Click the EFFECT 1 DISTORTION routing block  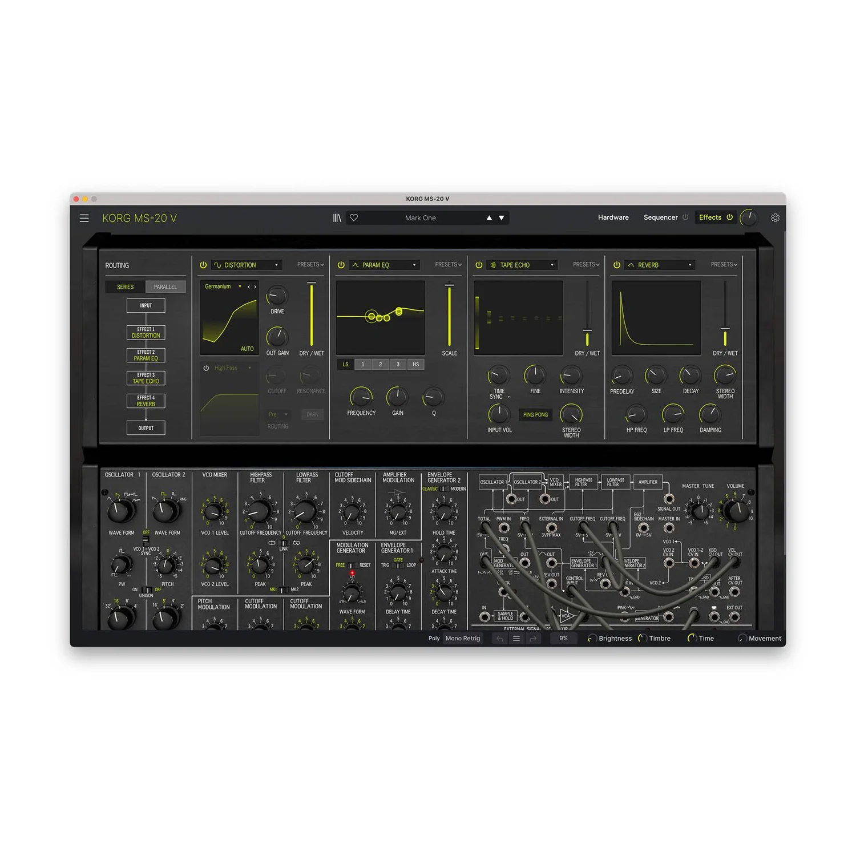coord(146,333)
